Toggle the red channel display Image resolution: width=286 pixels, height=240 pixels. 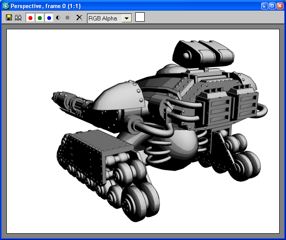pos(30,18)
